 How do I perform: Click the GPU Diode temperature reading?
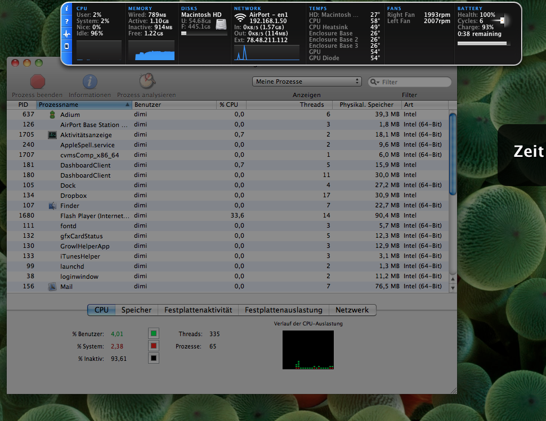344,58
